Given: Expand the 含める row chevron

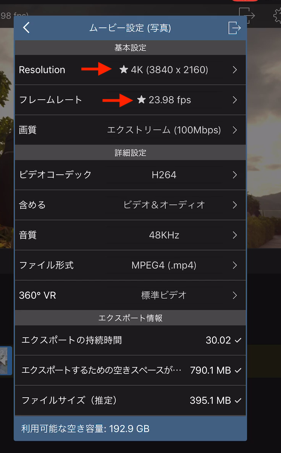Looking at the screenshot, I should [235, 205].
